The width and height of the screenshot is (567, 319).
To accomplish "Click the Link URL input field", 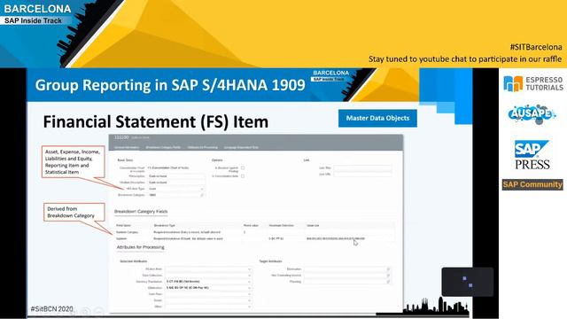I will [x=362, y=175].
